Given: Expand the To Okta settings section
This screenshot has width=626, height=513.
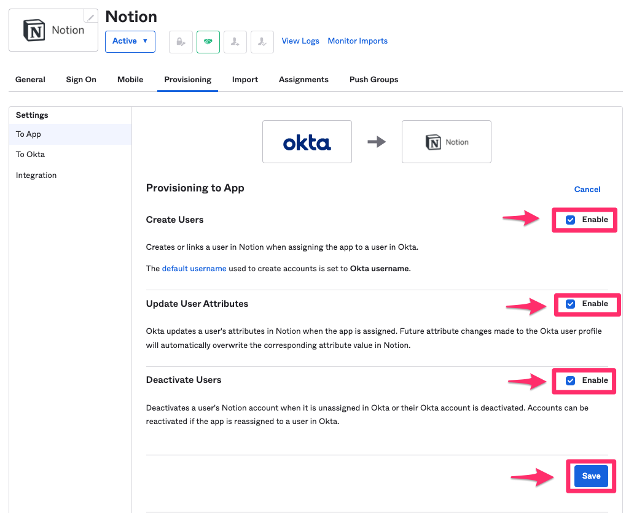Looking at the screenshot, I should [x=30, y=154].
